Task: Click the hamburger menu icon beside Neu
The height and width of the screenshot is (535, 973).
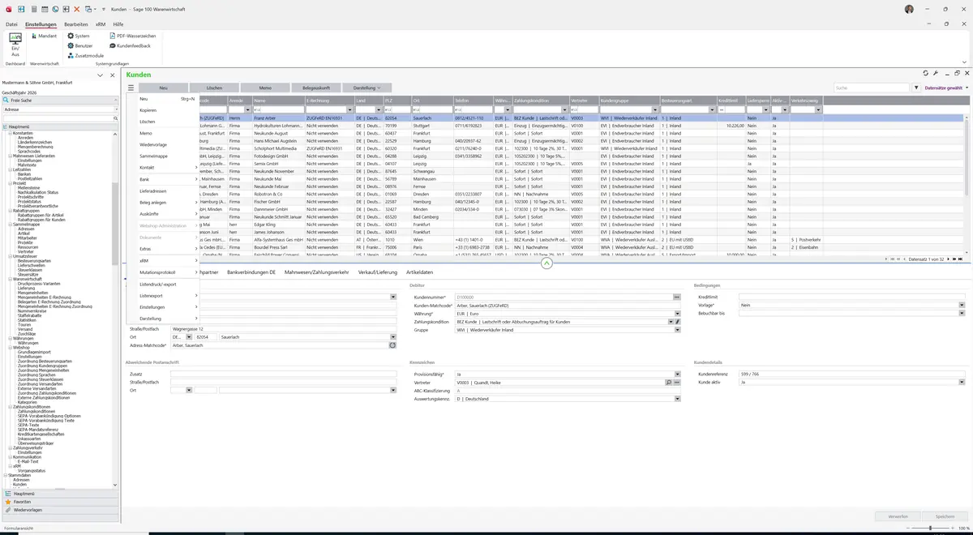Action: coord(131,88)
